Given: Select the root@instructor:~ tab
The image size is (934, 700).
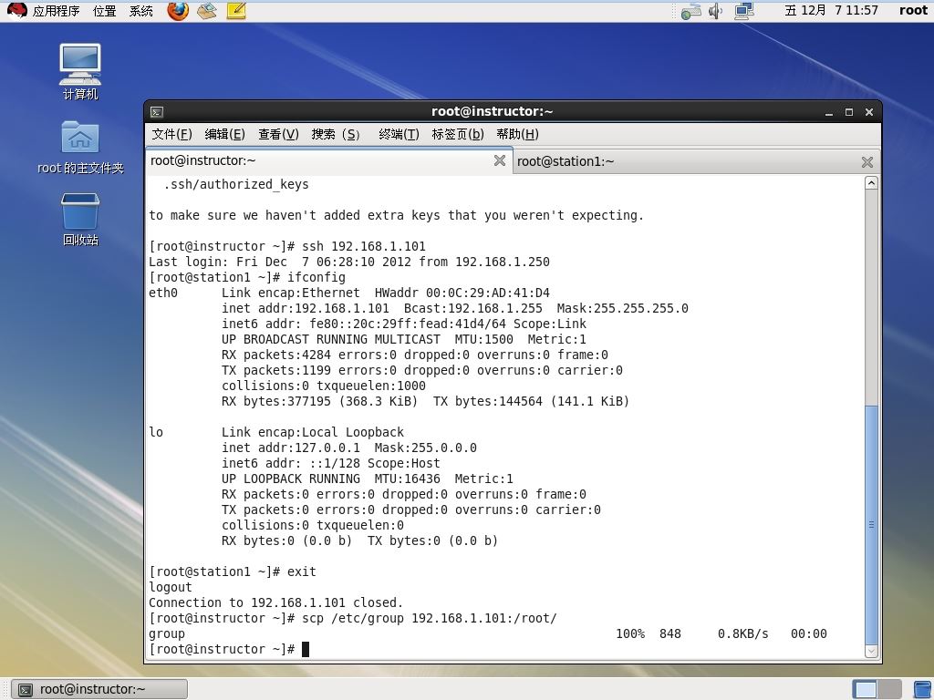Looking at the screenshot, I should pyautogui.click(x=328, y=160).
